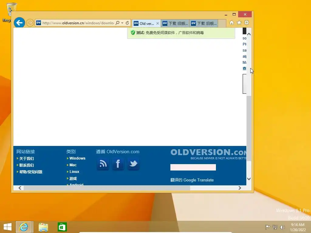Click the '类别' footer heading
Image resolution: width=311 pixels, height=233 pixels.
pos(71,152)
